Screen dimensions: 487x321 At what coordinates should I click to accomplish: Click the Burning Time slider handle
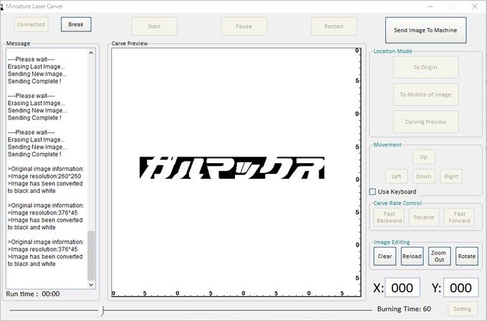[x=102, y=310]
